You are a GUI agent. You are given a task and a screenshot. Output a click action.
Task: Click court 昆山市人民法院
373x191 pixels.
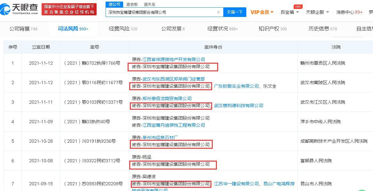[x=316, y=184]
